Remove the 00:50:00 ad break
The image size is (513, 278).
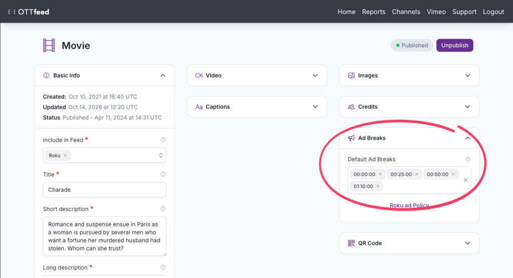point(453,174)
